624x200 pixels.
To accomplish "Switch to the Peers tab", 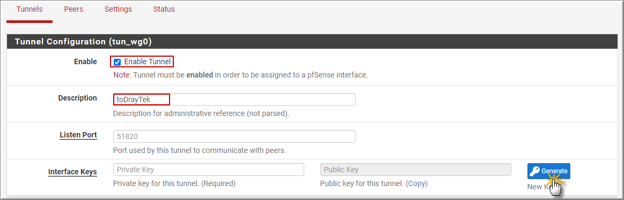I will click(74, 9).
